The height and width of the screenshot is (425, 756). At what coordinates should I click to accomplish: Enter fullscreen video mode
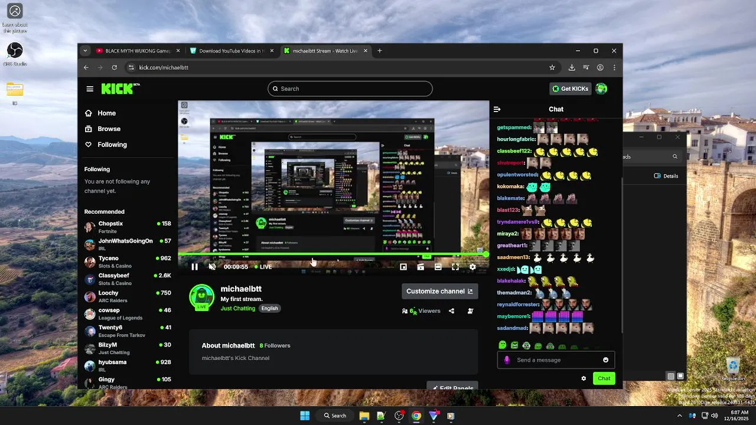coord(455,267)
